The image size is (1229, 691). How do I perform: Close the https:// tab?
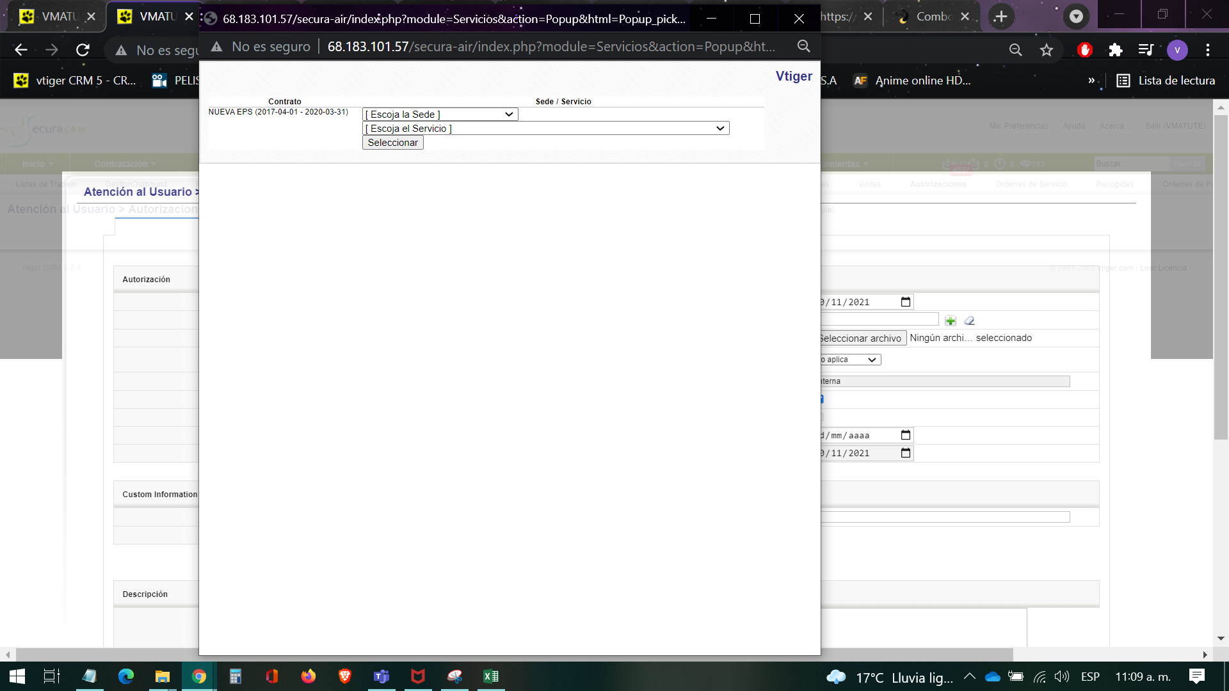(x=867, y=17)
